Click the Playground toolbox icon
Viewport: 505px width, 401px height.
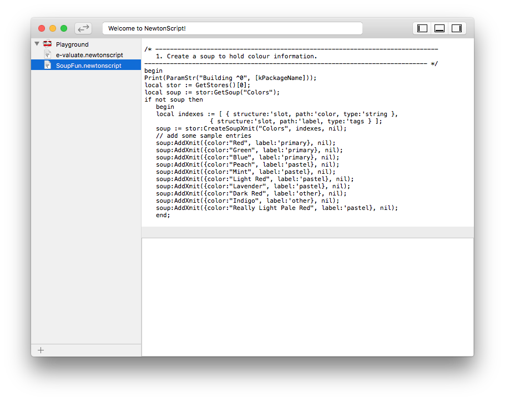47,43
